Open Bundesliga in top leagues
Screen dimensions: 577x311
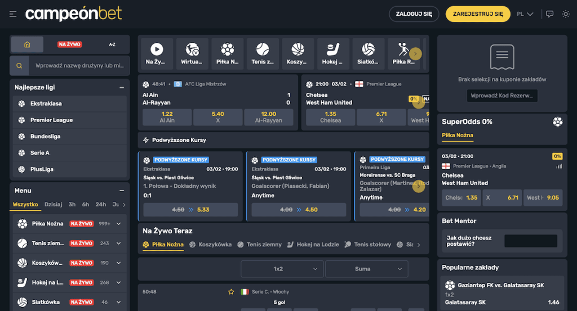click(x=70, y=136)
